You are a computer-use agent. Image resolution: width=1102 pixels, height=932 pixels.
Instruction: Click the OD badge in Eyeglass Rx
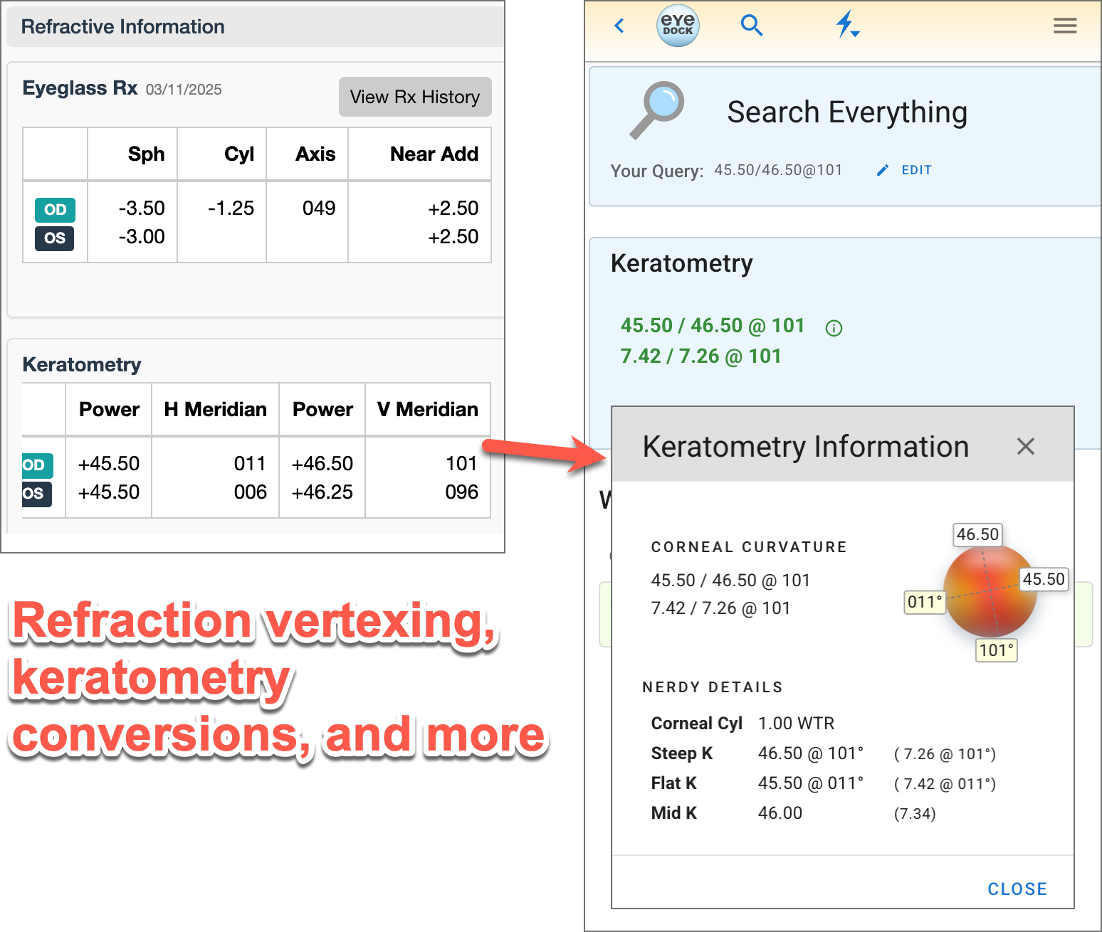(x=55, y=210)
